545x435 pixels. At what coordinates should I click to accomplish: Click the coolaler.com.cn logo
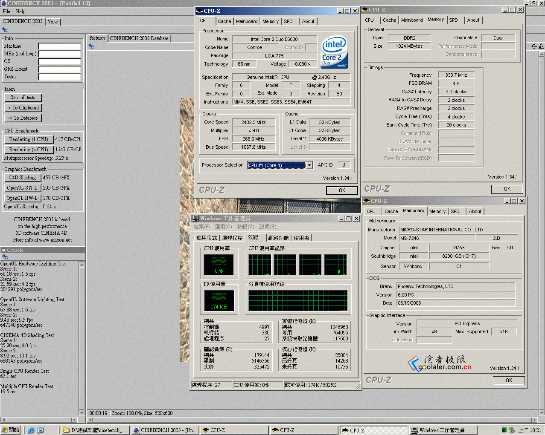pyautogui.click(x=440, y=363)
